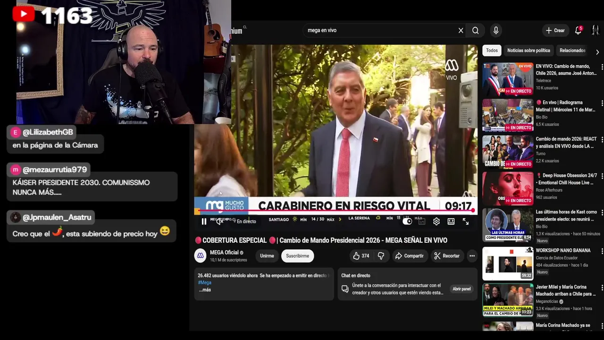Open options for Últimas horas de Kast

[x=602, y=212]
